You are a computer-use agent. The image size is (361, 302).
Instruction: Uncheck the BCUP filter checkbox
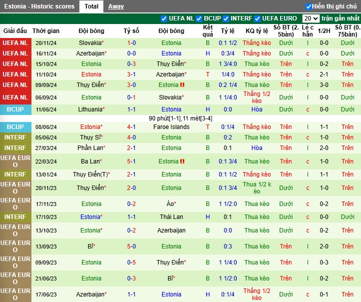pos(199,18)
